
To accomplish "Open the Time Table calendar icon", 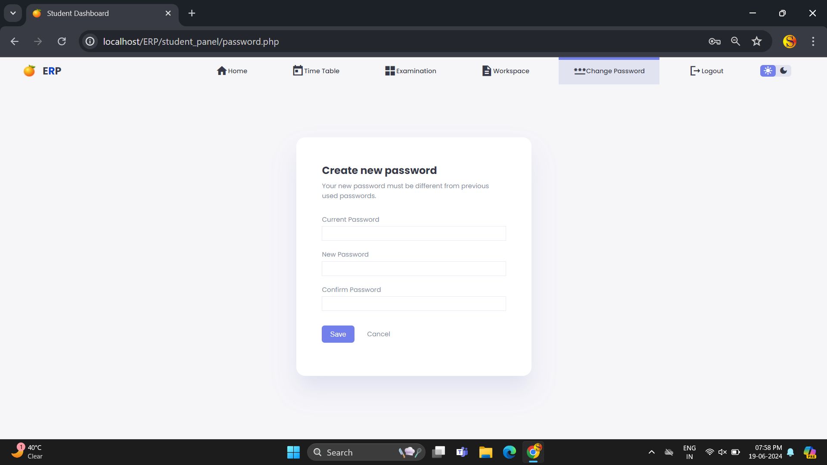I will coord(298,71).
